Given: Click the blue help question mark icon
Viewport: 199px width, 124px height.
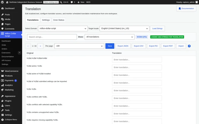Looking at the screenshot, I should (189, 46).
